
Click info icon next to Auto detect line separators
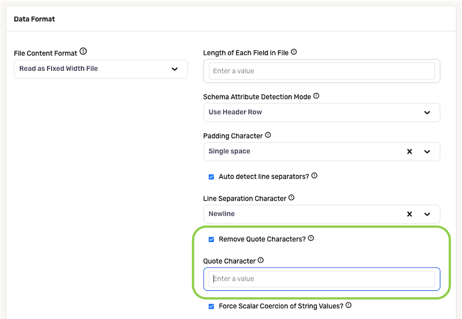click(314, 176)
